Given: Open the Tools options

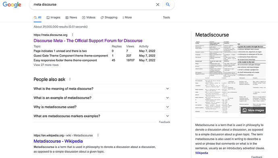Looking at the screenshot, I should coord(166,17).
